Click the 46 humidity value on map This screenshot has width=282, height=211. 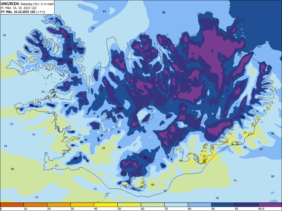[205, 162]
